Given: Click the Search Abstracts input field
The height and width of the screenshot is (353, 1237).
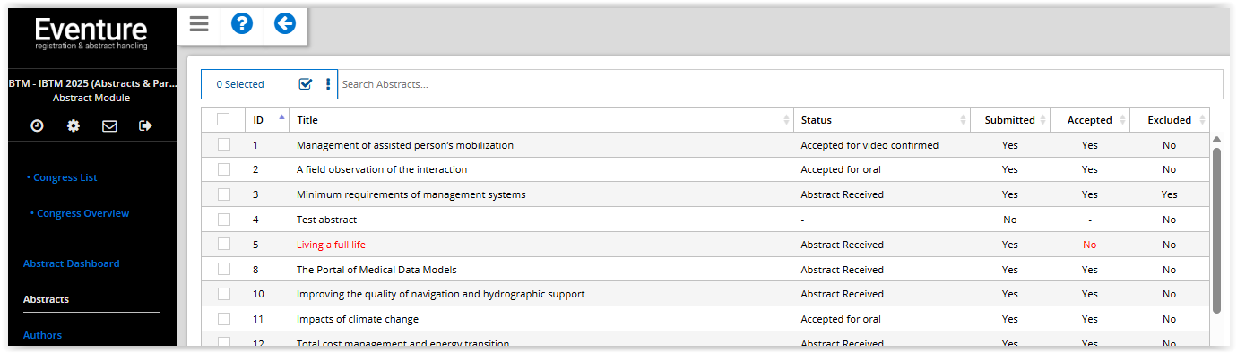Looking at the screenshot, I should click(780, 84).
